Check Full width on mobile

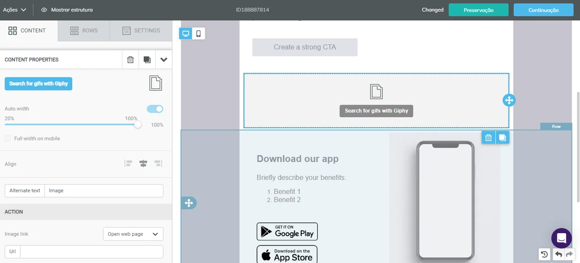(x=8, y=139)
